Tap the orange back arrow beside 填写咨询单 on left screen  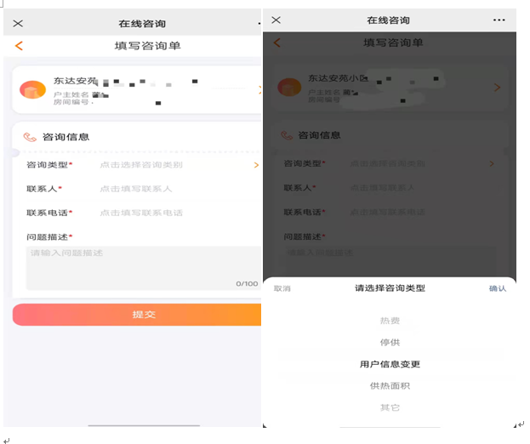click(x=19, y=46)
